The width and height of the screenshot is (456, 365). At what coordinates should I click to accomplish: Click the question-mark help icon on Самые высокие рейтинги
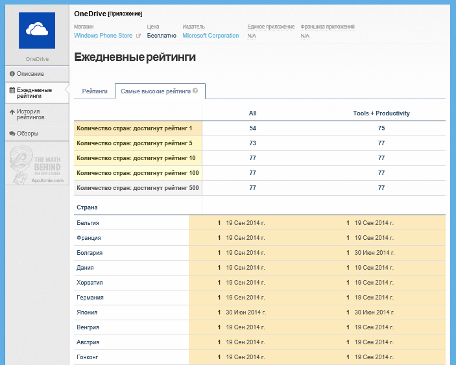[x=195, y=91]
